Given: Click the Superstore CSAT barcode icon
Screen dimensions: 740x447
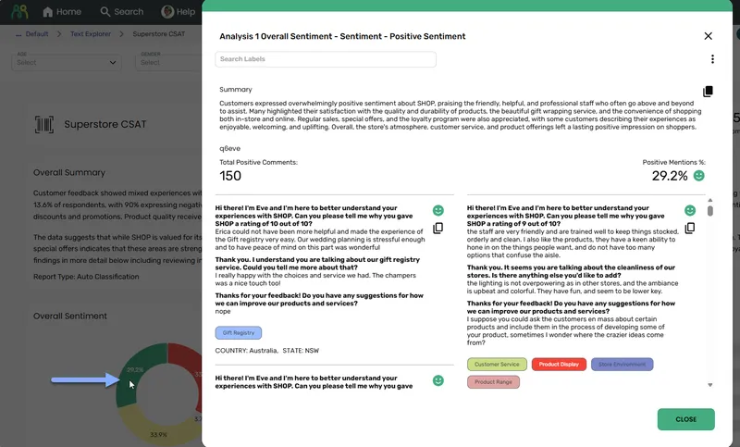Looking at the screenshot, I should 43,125.
